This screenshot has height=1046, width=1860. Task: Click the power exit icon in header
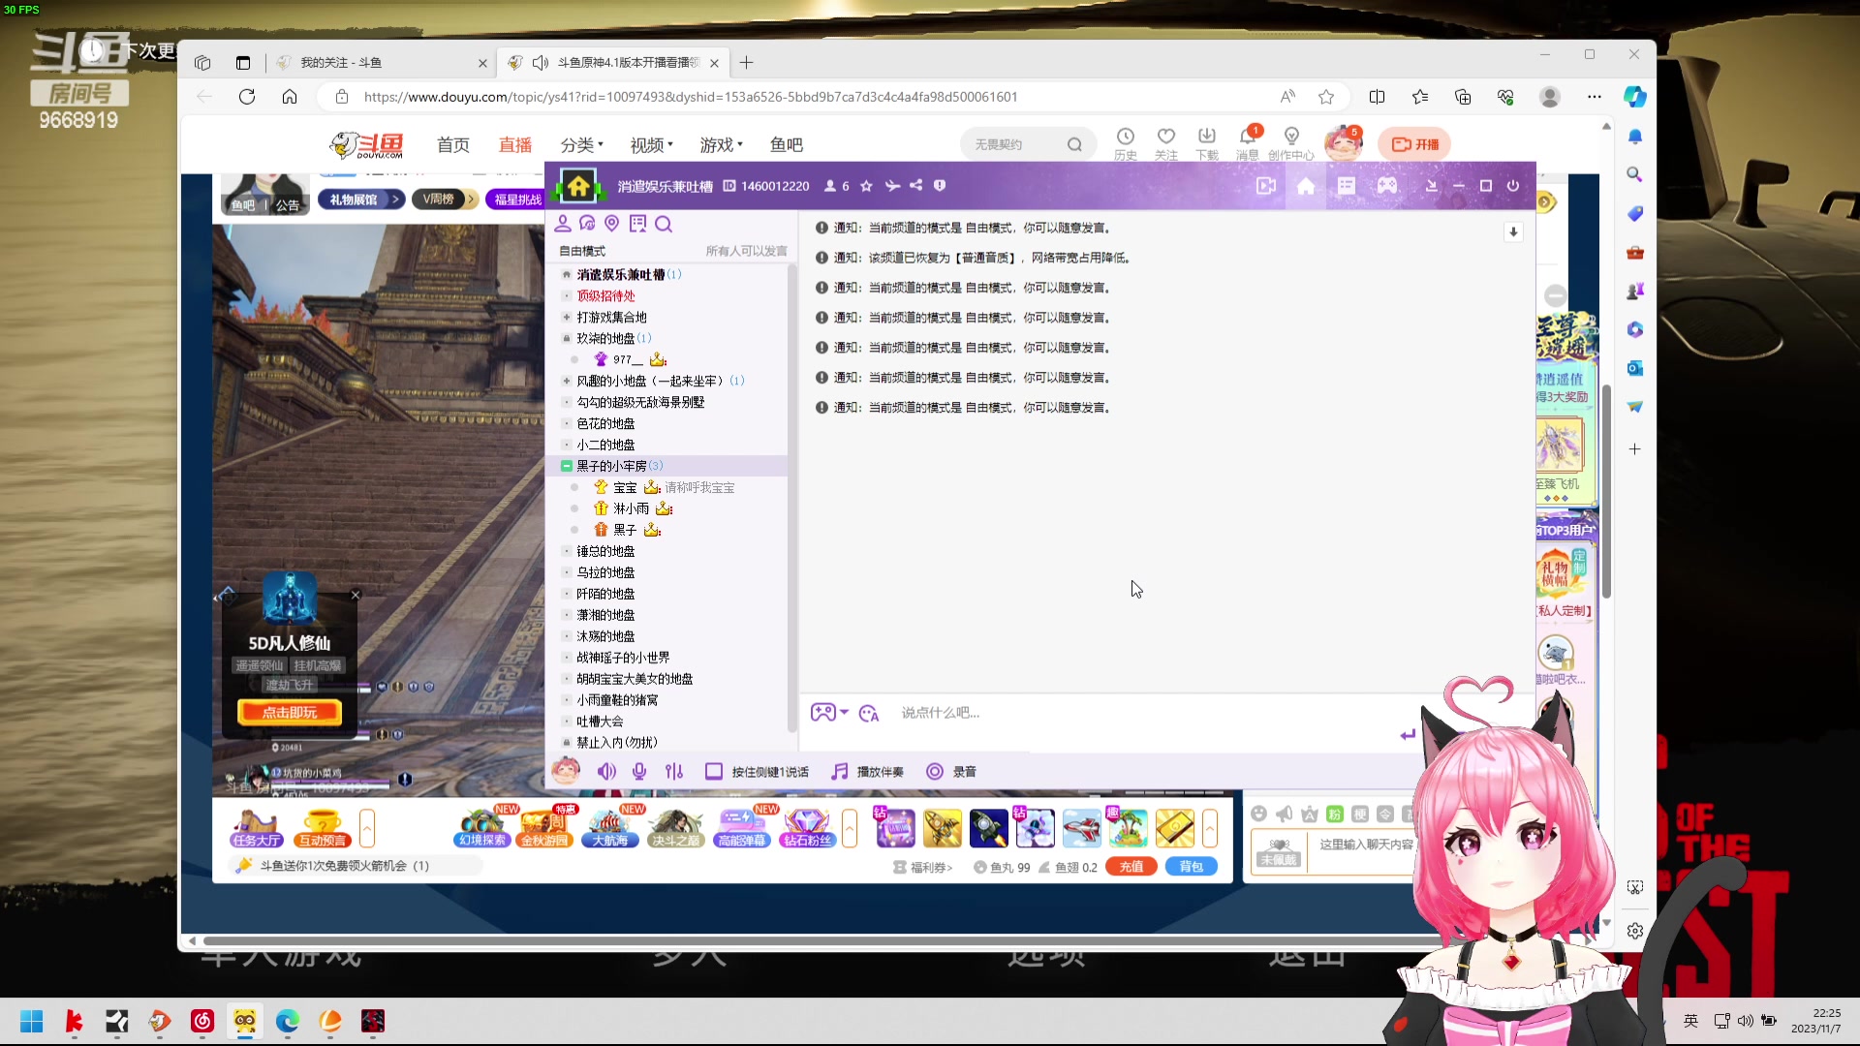tap(1513, 186)
